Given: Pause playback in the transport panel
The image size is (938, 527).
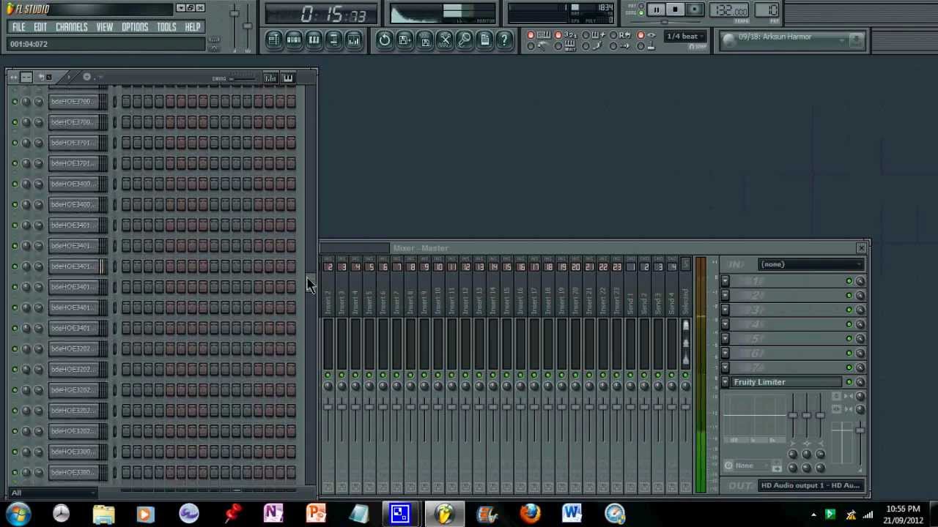Looking at the screenshot, I should pos(656,10).
